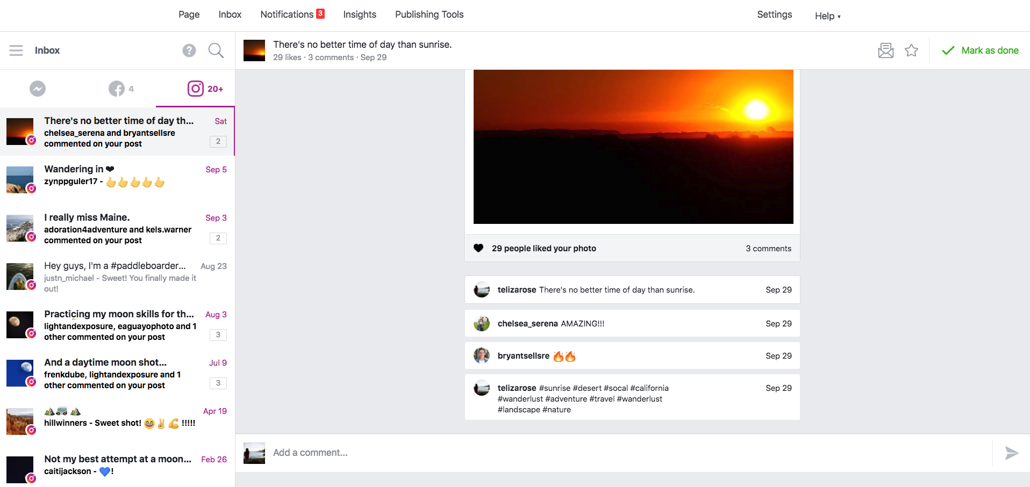Viewport: 1030px width, 487px height.
Task: Click the #sunrise #desert hashtags comment
Action: 632,397
